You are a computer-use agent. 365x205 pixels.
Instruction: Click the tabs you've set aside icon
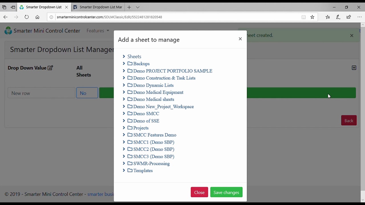[x=4, y=7]
